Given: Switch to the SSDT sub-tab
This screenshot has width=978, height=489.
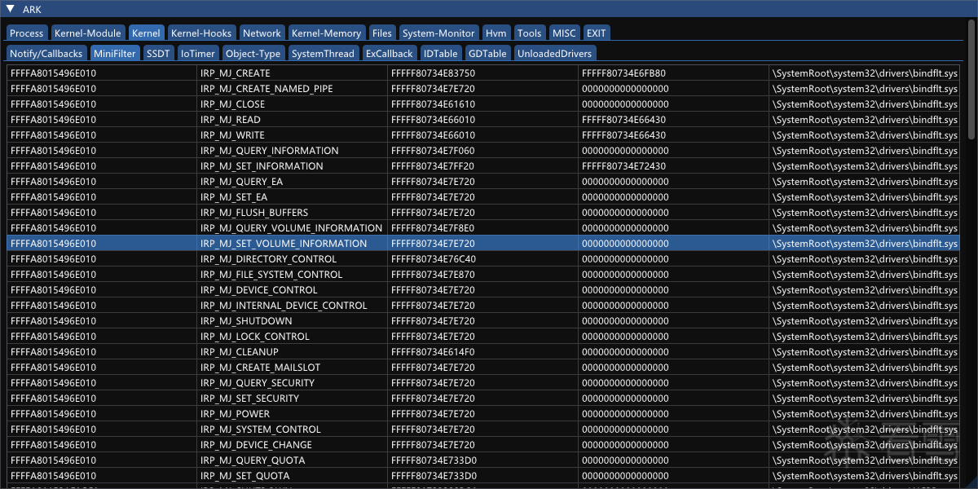Looking at the screenshot, I should (157, 54).
